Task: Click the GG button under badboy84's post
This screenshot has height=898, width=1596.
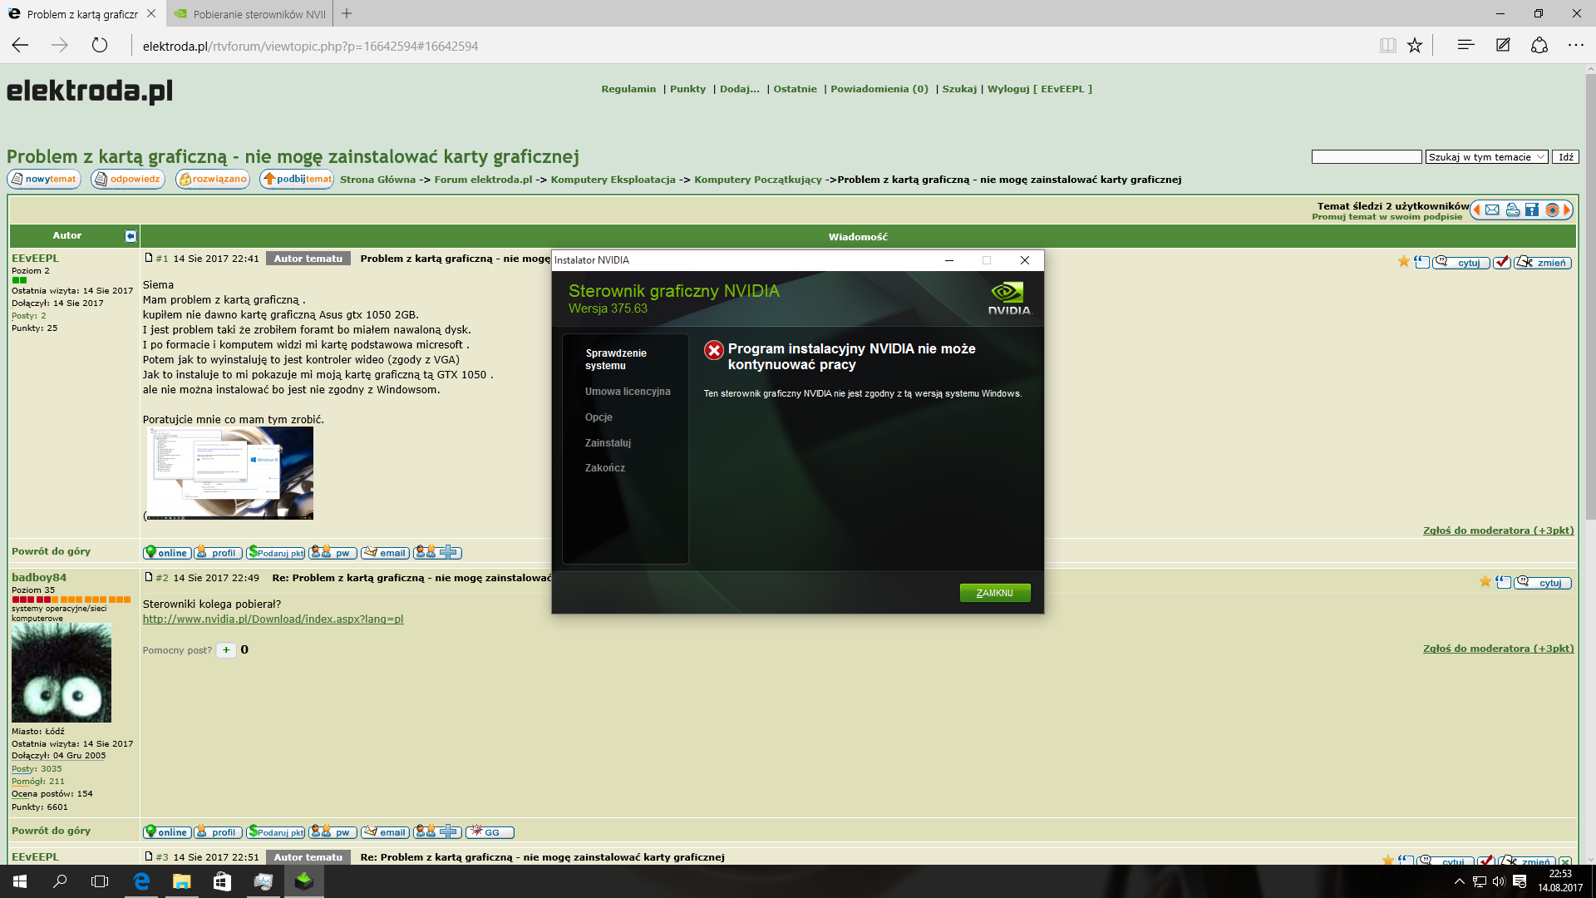Action: tap(490, 832)
